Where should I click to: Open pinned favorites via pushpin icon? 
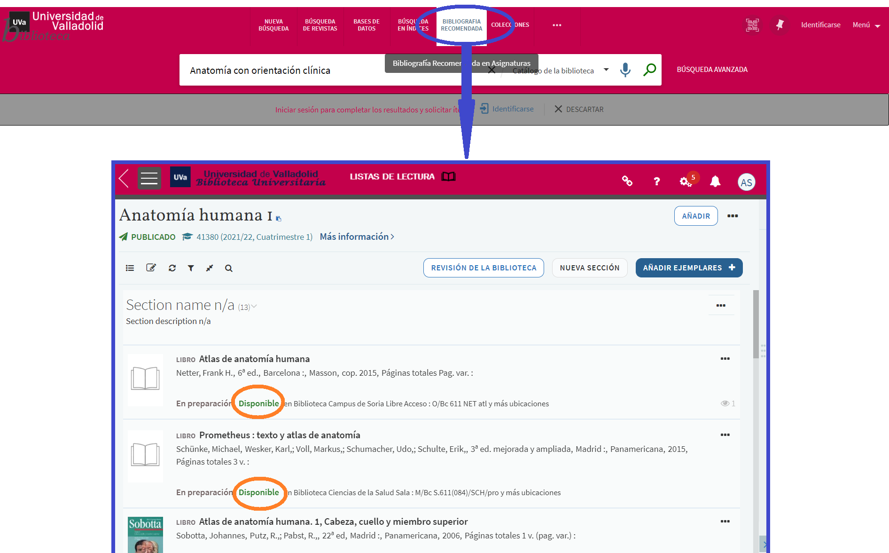tap(780, 25)
